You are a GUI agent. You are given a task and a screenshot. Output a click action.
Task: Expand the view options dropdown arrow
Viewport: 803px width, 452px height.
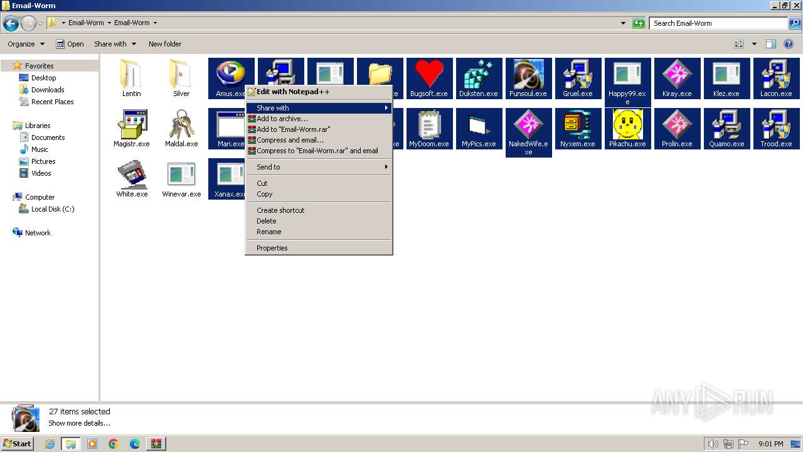pos(754,44)
